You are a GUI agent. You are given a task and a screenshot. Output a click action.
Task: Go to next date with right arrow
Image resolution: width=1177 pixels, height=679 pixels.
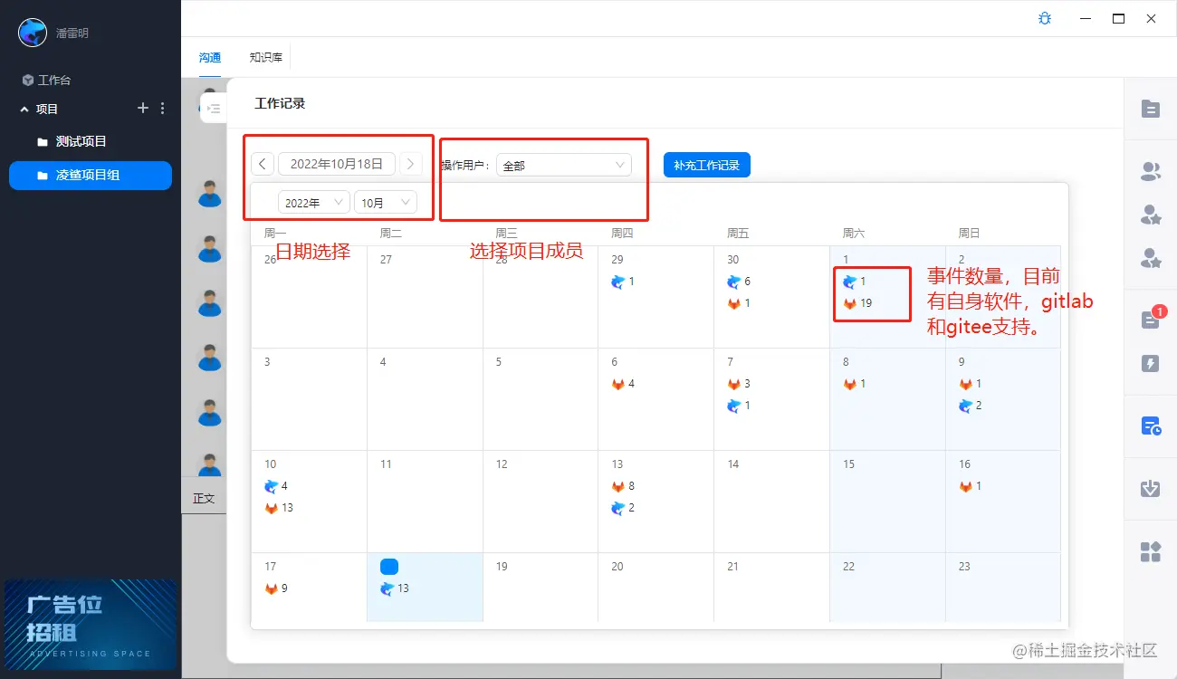tap(411, 164)
